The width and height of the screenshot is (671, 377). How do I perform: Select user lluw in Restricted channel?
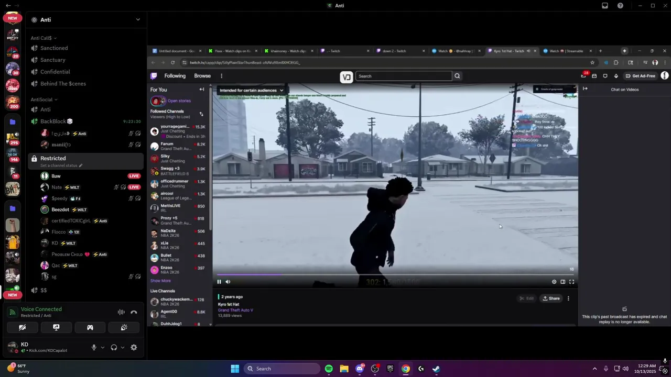[x=56, y=176]
